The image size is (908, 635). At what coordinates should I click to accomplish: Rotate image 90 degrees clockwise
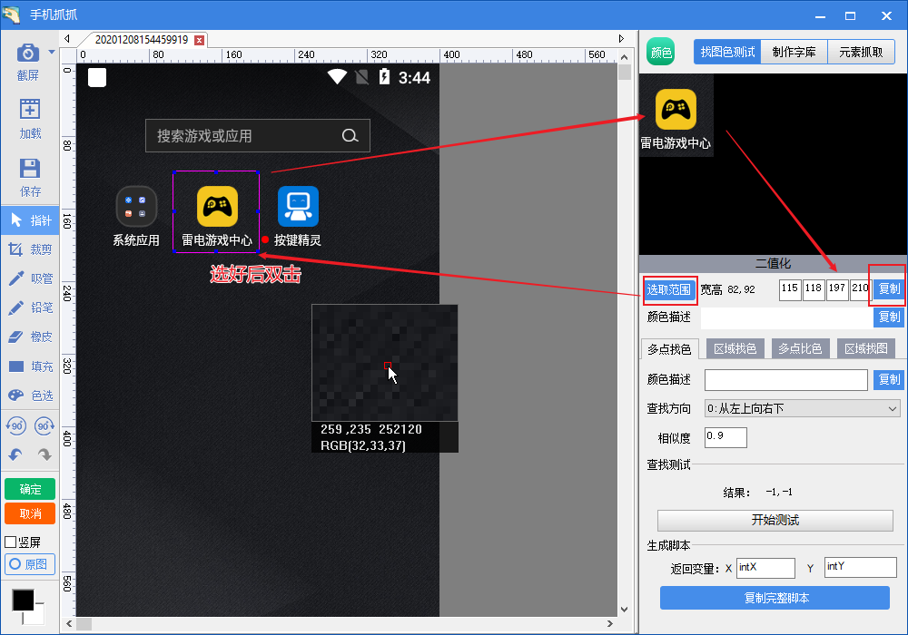tap(44, 426)
